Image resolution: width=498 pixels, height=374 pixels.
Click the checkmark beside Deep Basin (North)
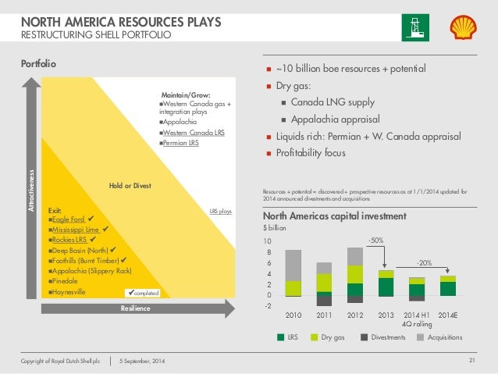(113, 250)
